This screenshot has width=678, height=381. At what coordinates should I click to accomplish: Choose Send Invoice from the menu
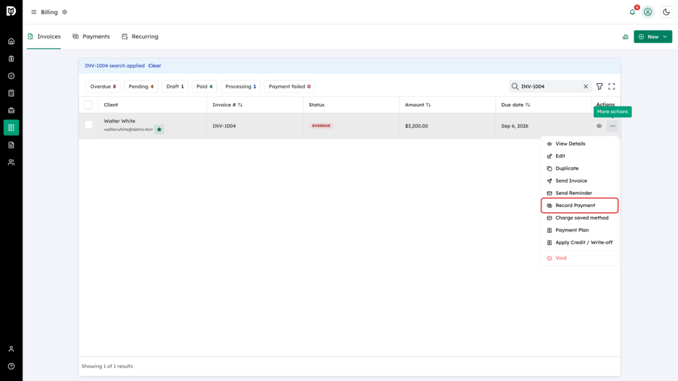pos(579,181)
